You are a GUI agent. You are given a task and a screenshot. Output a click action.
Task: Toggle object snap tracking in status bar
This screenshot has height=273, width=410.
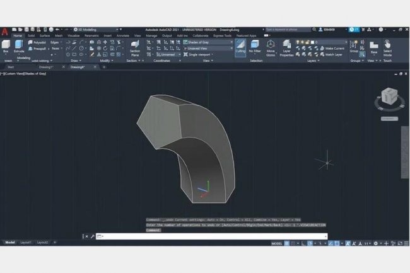point(331,243)
